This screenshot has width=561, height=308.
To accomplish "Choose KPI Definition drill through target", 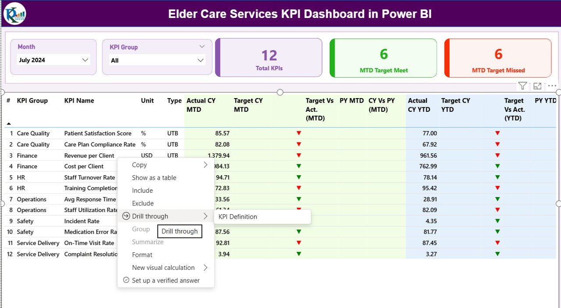I will (x=238, y=216).
